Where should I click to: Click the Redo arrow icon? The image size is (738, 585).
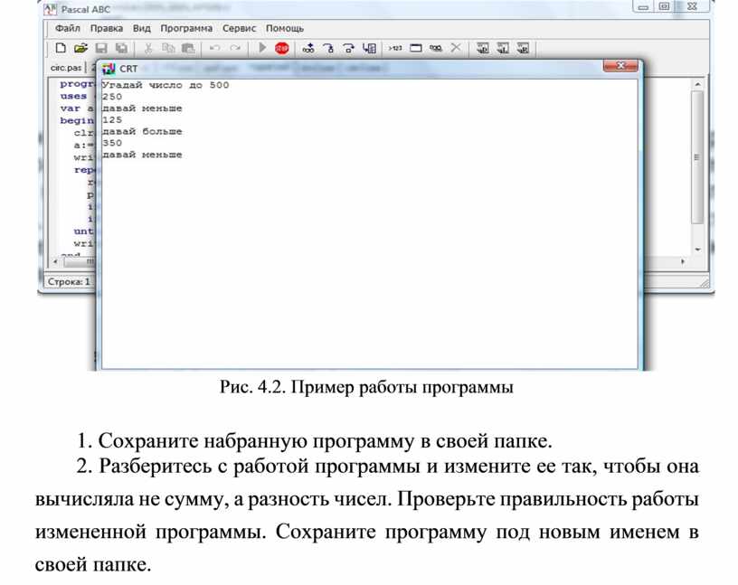point(235,48)
